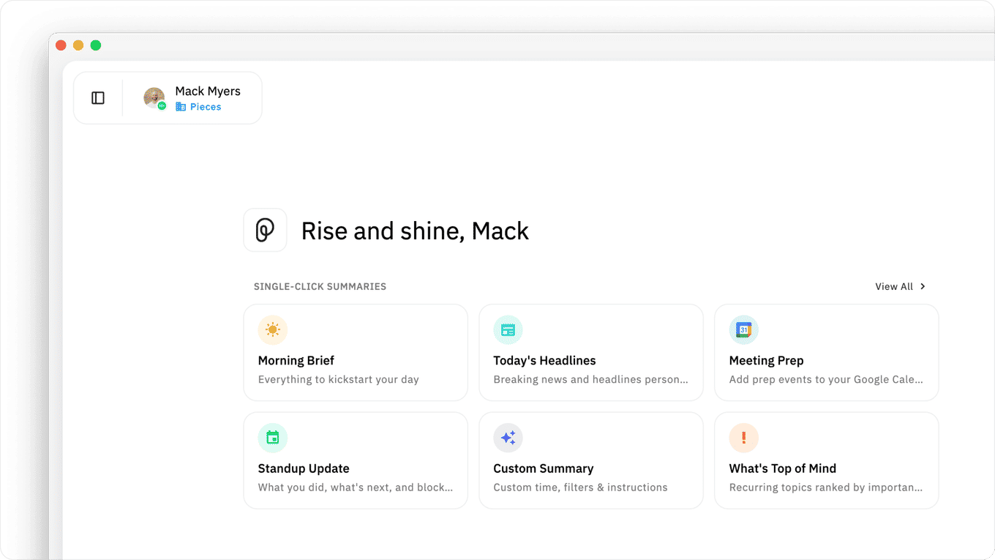Click the 'Rise and shine, Mack' greeting
The image size is (995, 560).
tap(415, 231)
